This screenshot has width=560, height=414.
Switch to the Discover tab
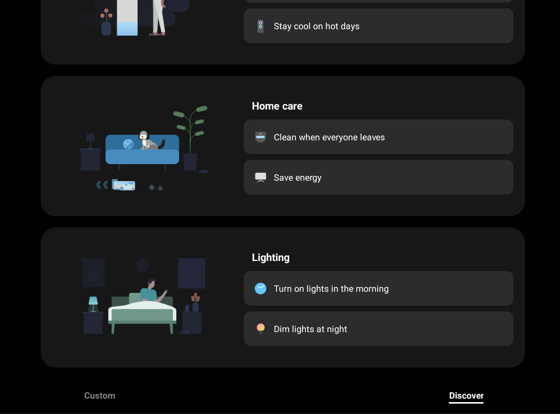pos(466,396)
